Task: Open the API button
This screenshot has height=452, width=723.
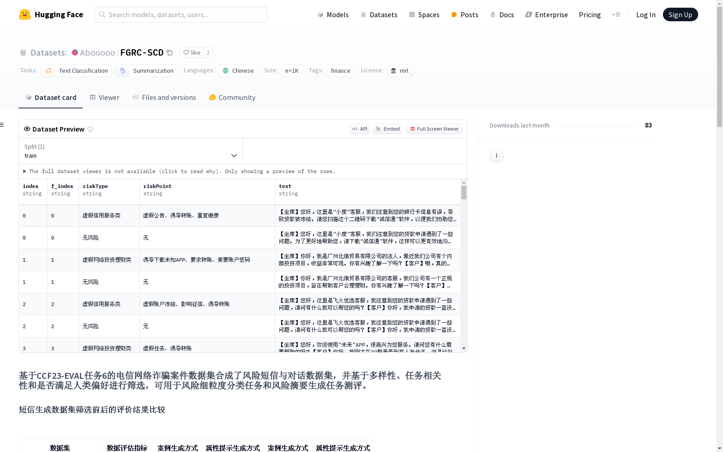Action: (360, 129)
